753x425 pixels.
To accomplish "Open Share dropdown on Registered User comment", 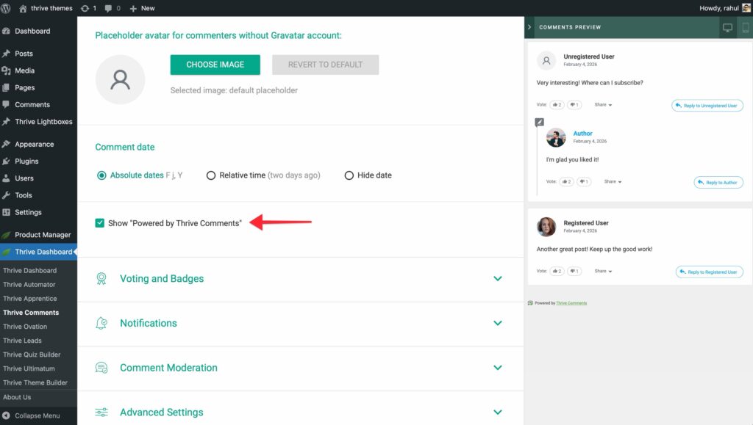I will pyautogui.click(x=603, y=271).
